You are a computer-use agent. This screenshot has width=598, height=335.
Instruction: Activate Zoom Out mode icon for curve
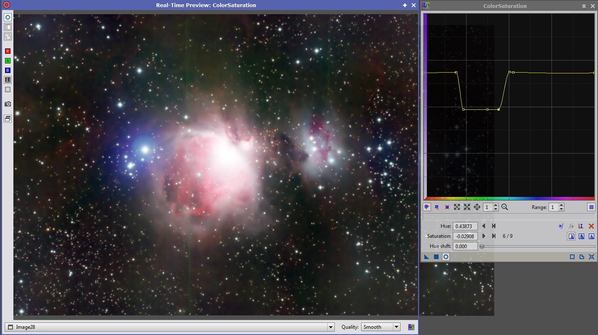(467, 207)
